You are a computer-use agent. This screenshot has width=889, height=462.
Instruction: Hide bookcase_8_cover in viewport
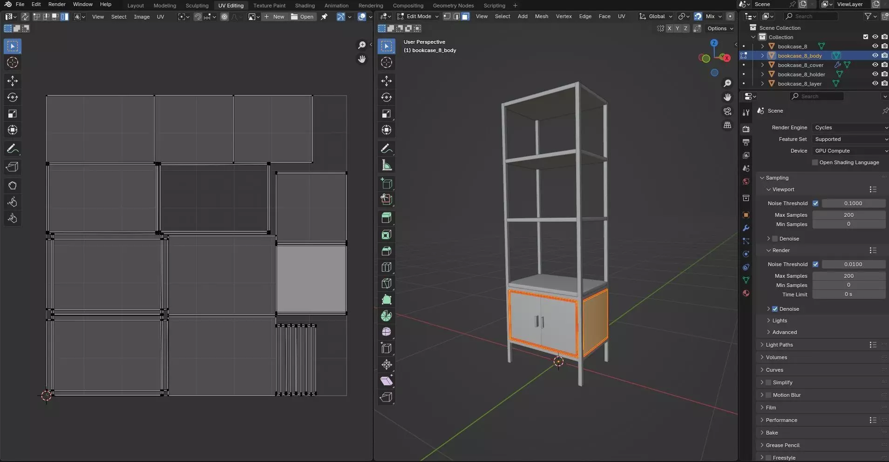[875, 65]
